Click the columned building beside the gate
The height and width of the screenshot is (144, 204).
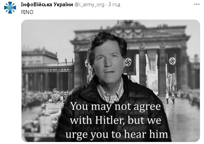click(48, 70)
